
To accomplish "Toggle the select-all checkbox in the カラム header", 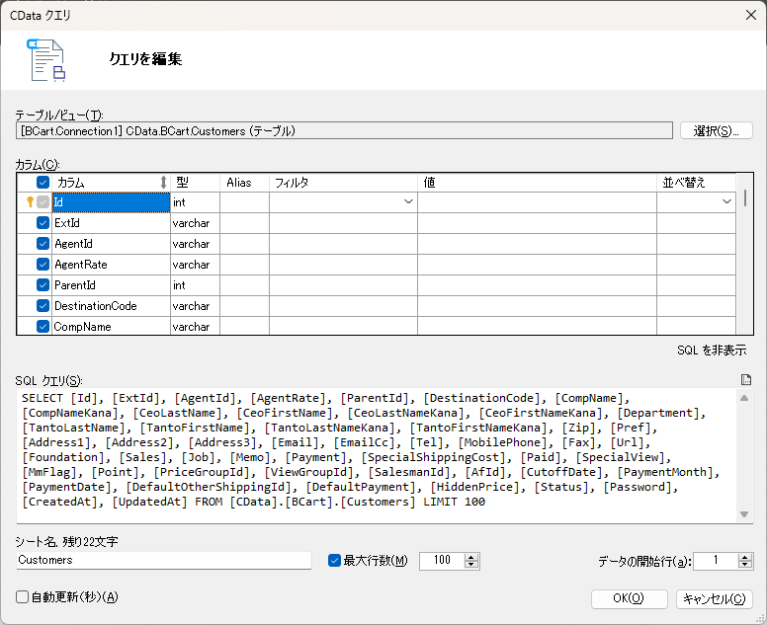I will point(43,183).
